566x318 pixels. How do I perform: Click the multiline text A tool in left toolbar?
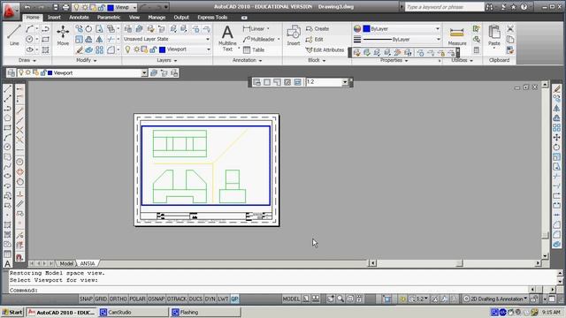point(7,263)
